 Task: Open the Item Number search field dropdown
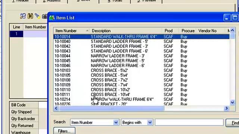(116, 122)
